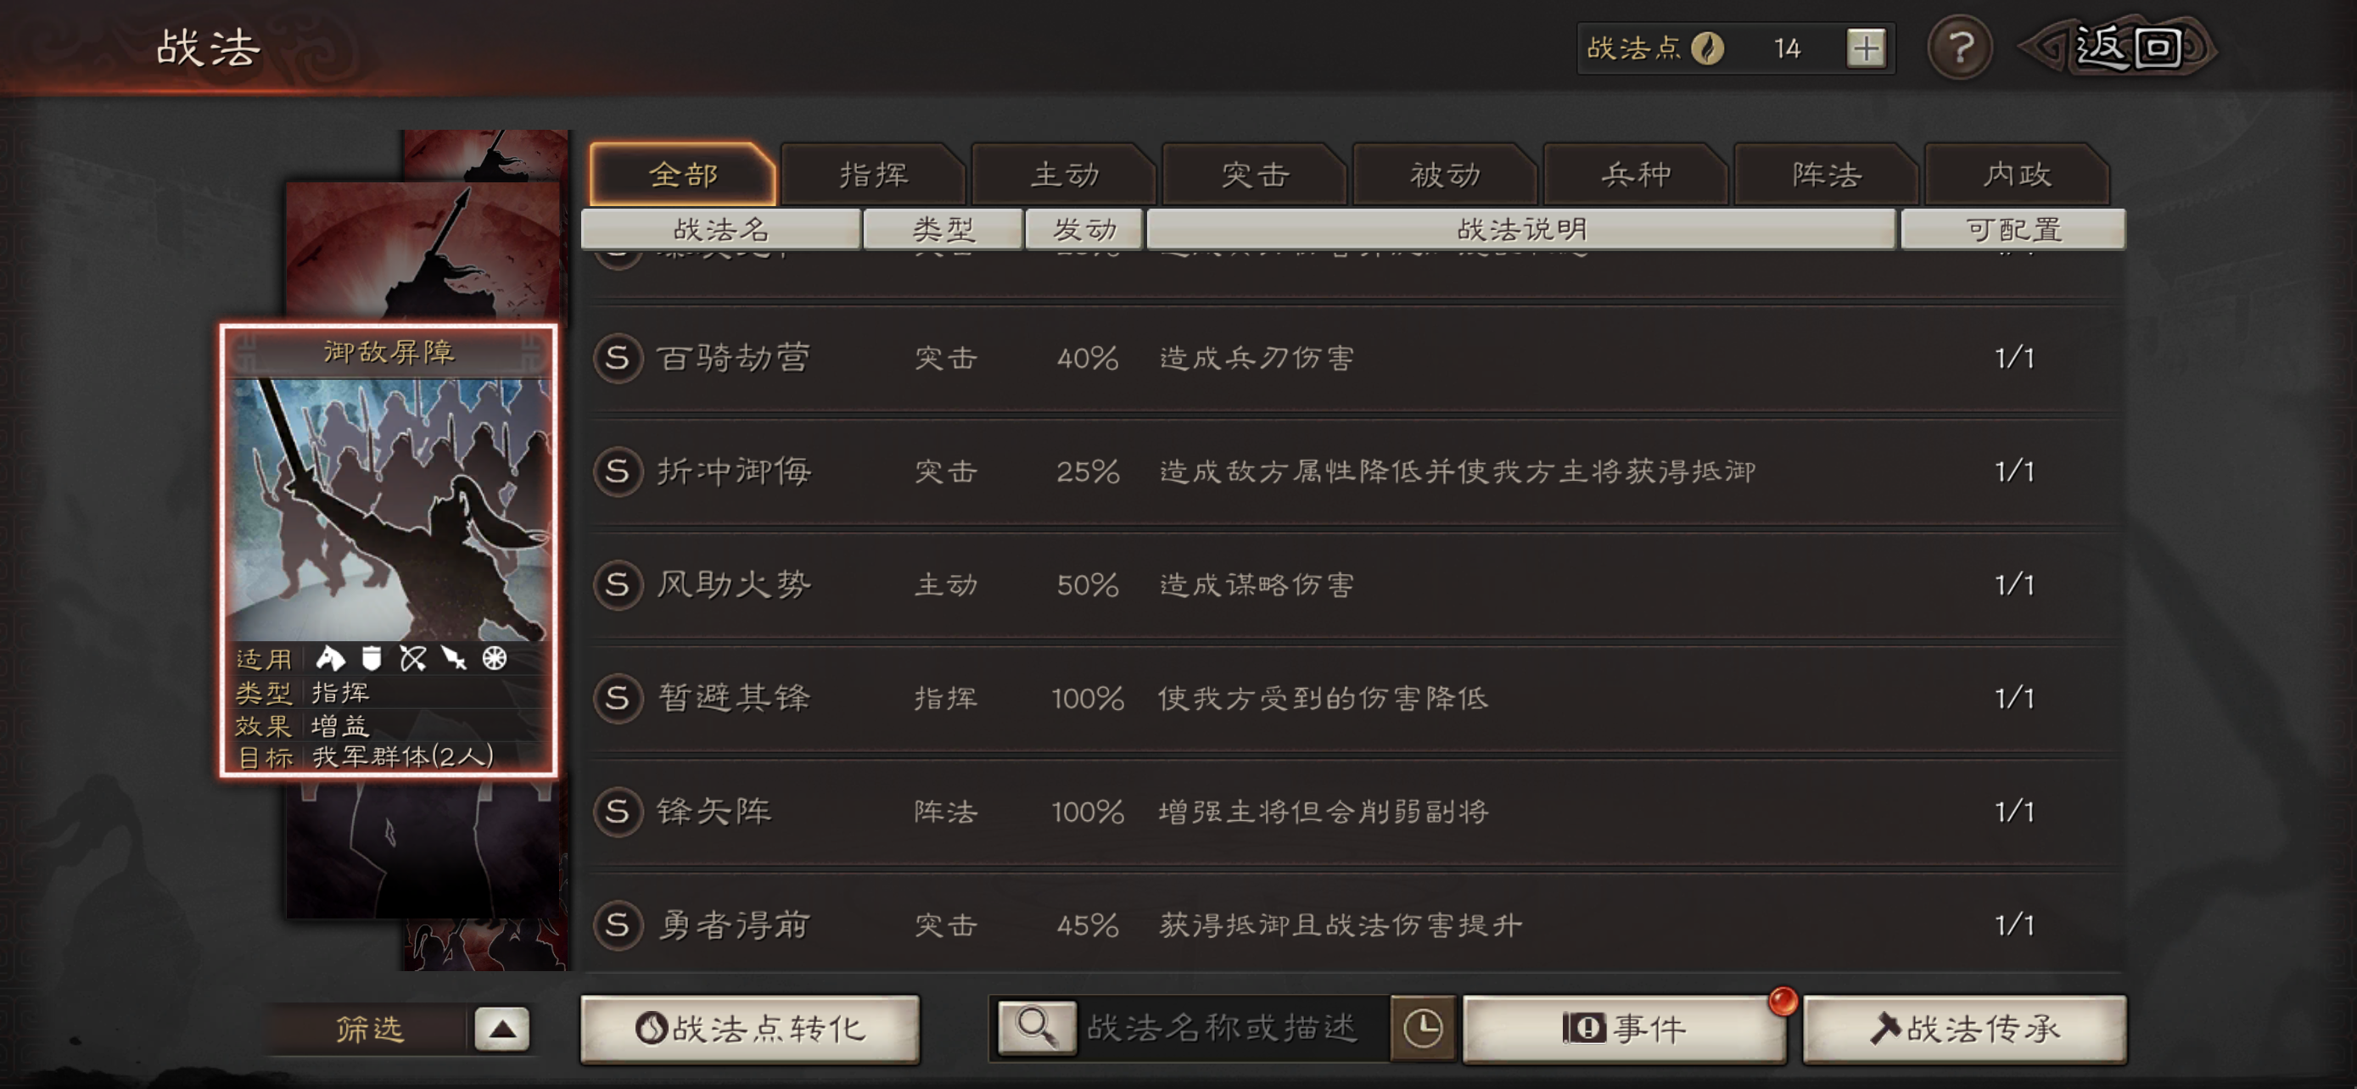The image size is (2357, 1089).
Task: Switch to the 指挥 tab
Action: point(874,174)
